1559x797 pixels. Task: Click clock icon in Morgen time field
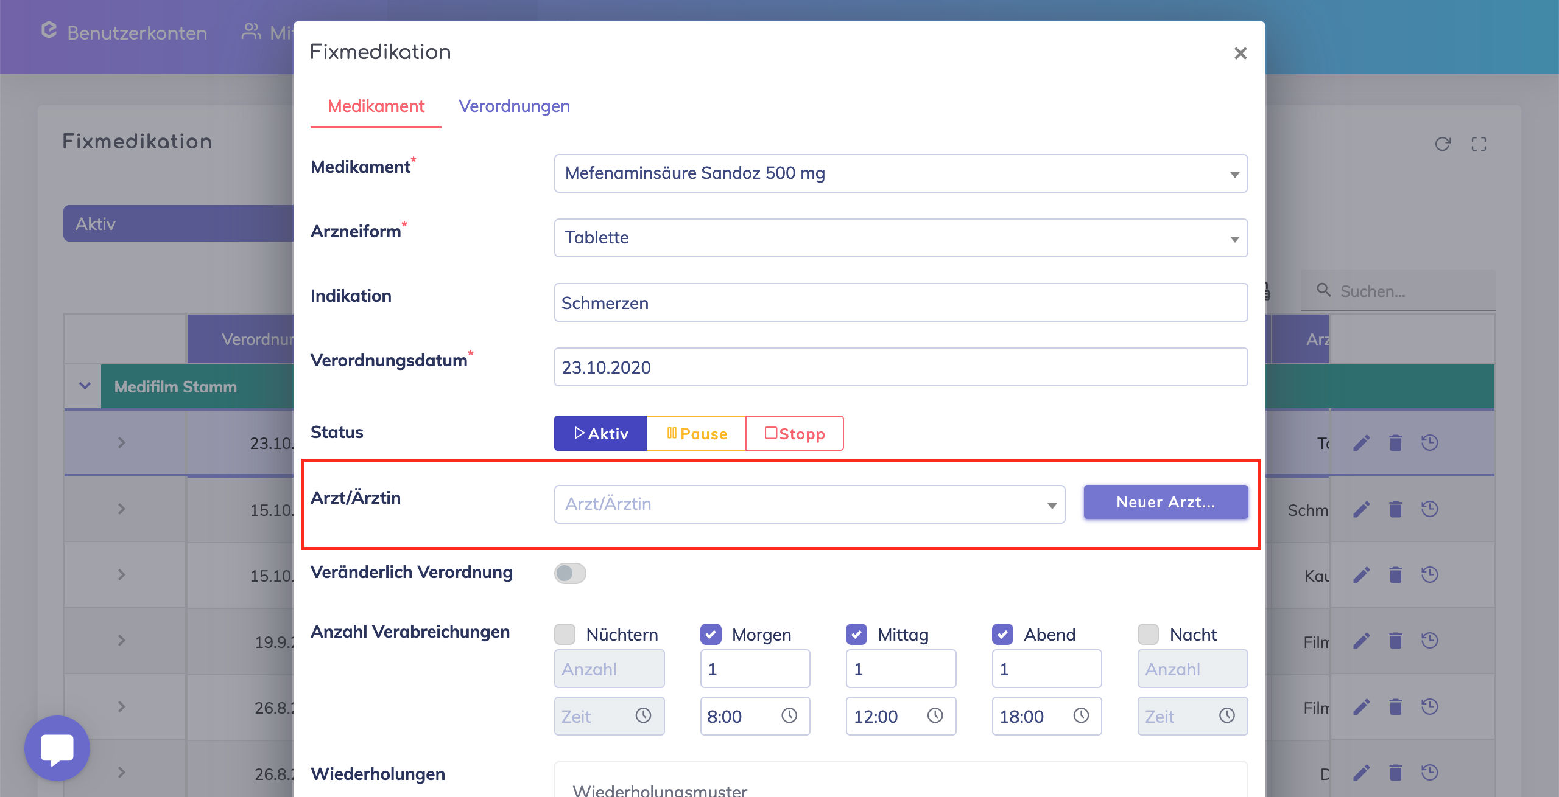[x=789, y=715]
